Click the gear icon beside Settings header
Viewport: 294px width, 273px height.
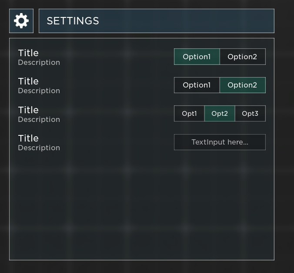coord(21,21)
